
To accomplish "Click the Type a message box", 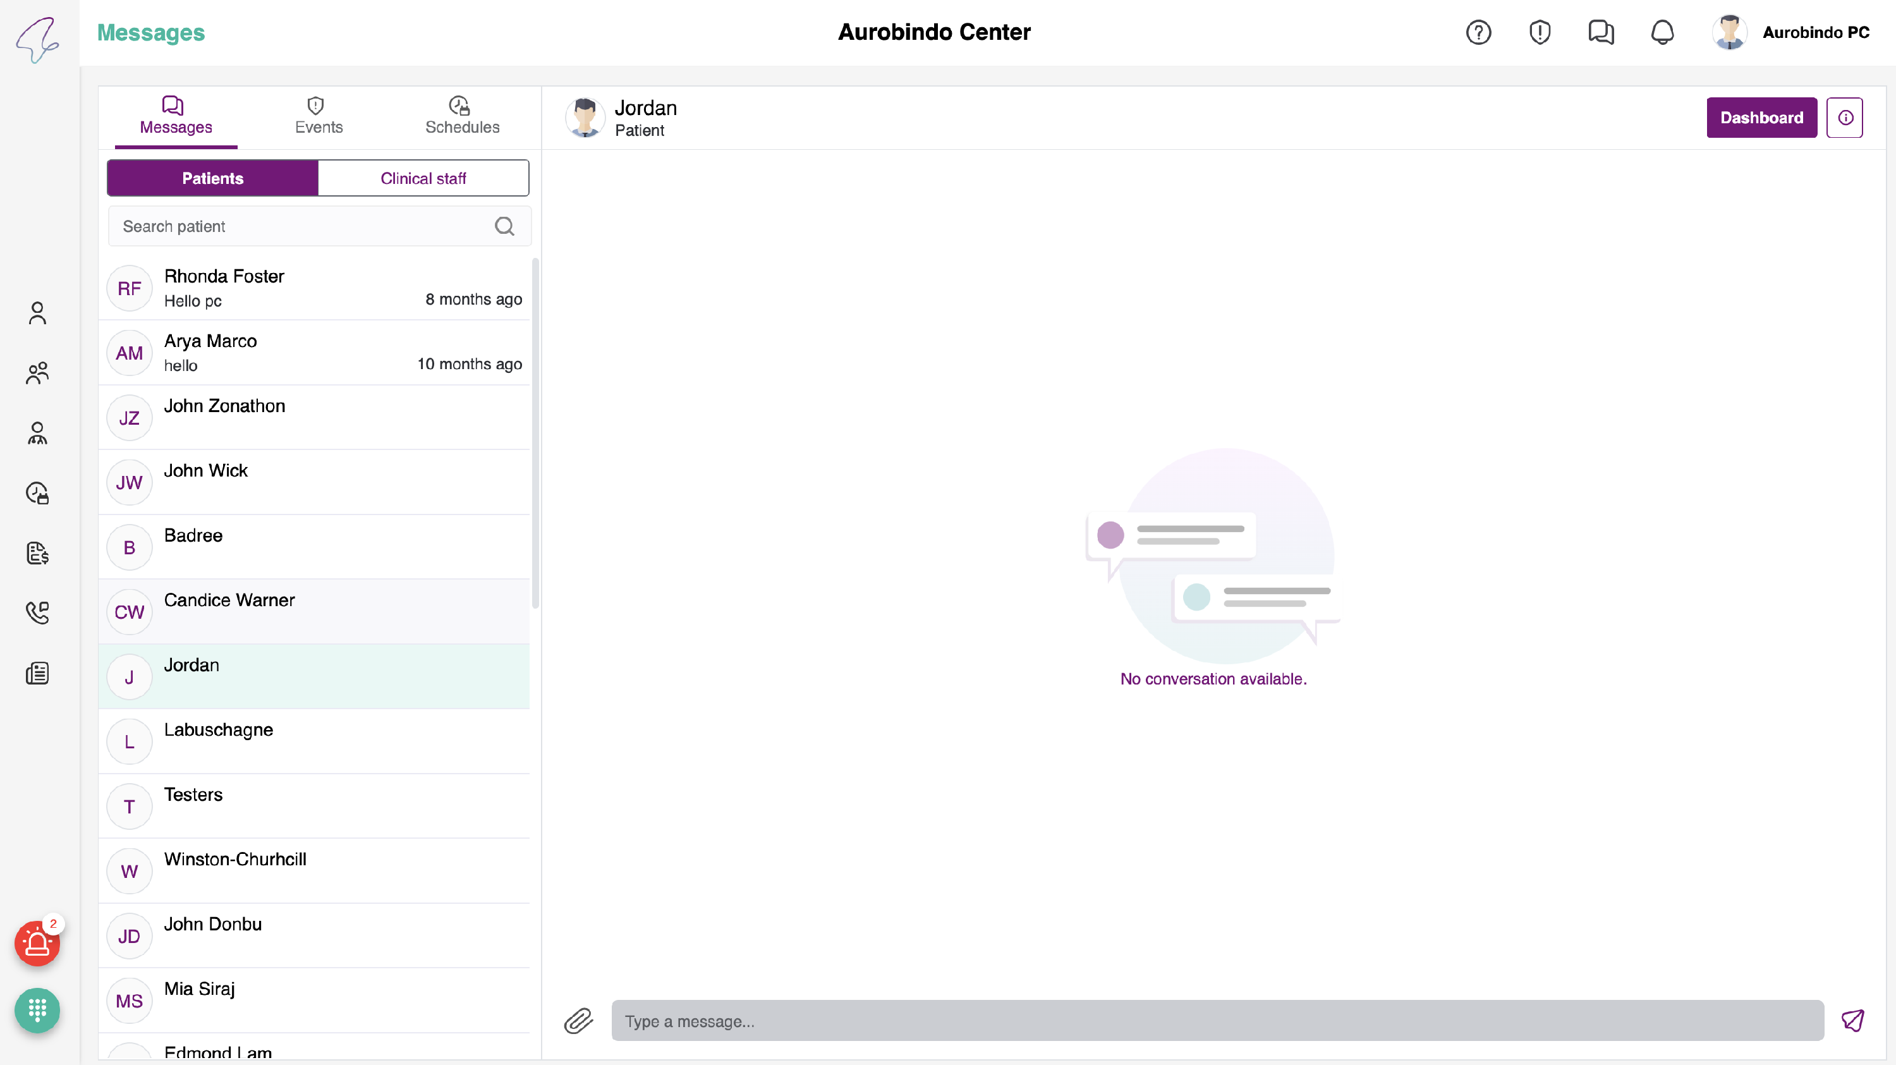I will pos(1217,1021).
